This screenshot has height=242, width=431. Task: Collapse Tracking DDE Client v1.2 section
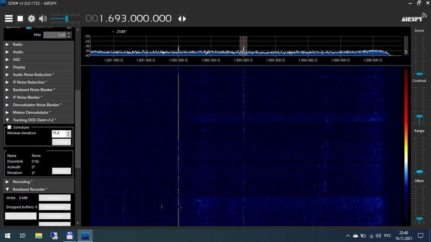click(39, 120)
